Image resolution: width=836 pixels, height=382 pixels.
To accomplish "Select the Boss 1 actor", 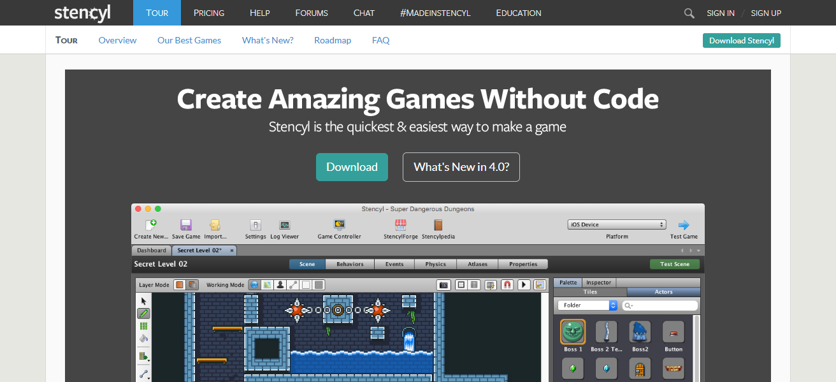I will (573, 332).
